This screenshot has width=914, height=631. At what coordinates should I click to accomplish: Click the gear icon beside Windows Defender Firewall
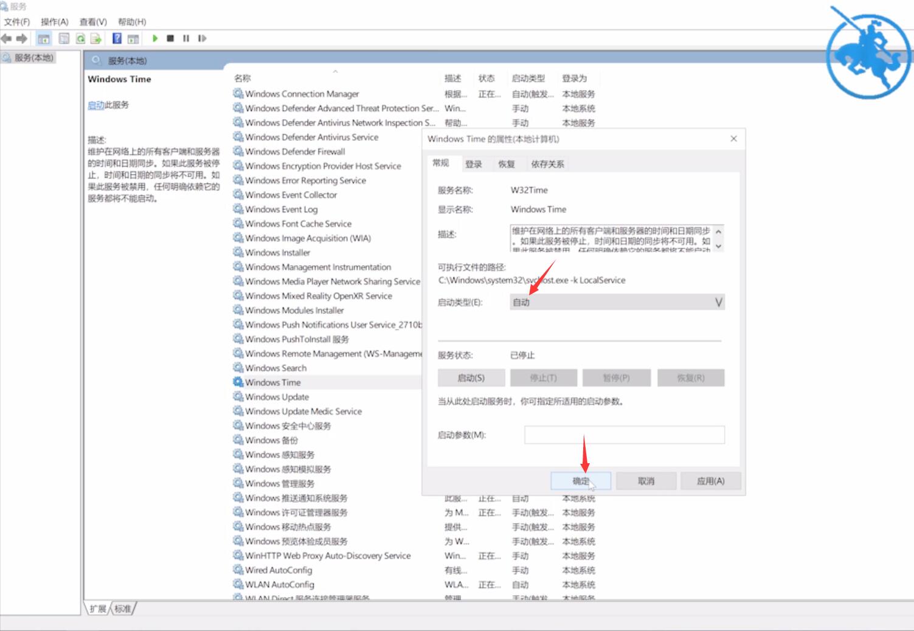point(238,151)
